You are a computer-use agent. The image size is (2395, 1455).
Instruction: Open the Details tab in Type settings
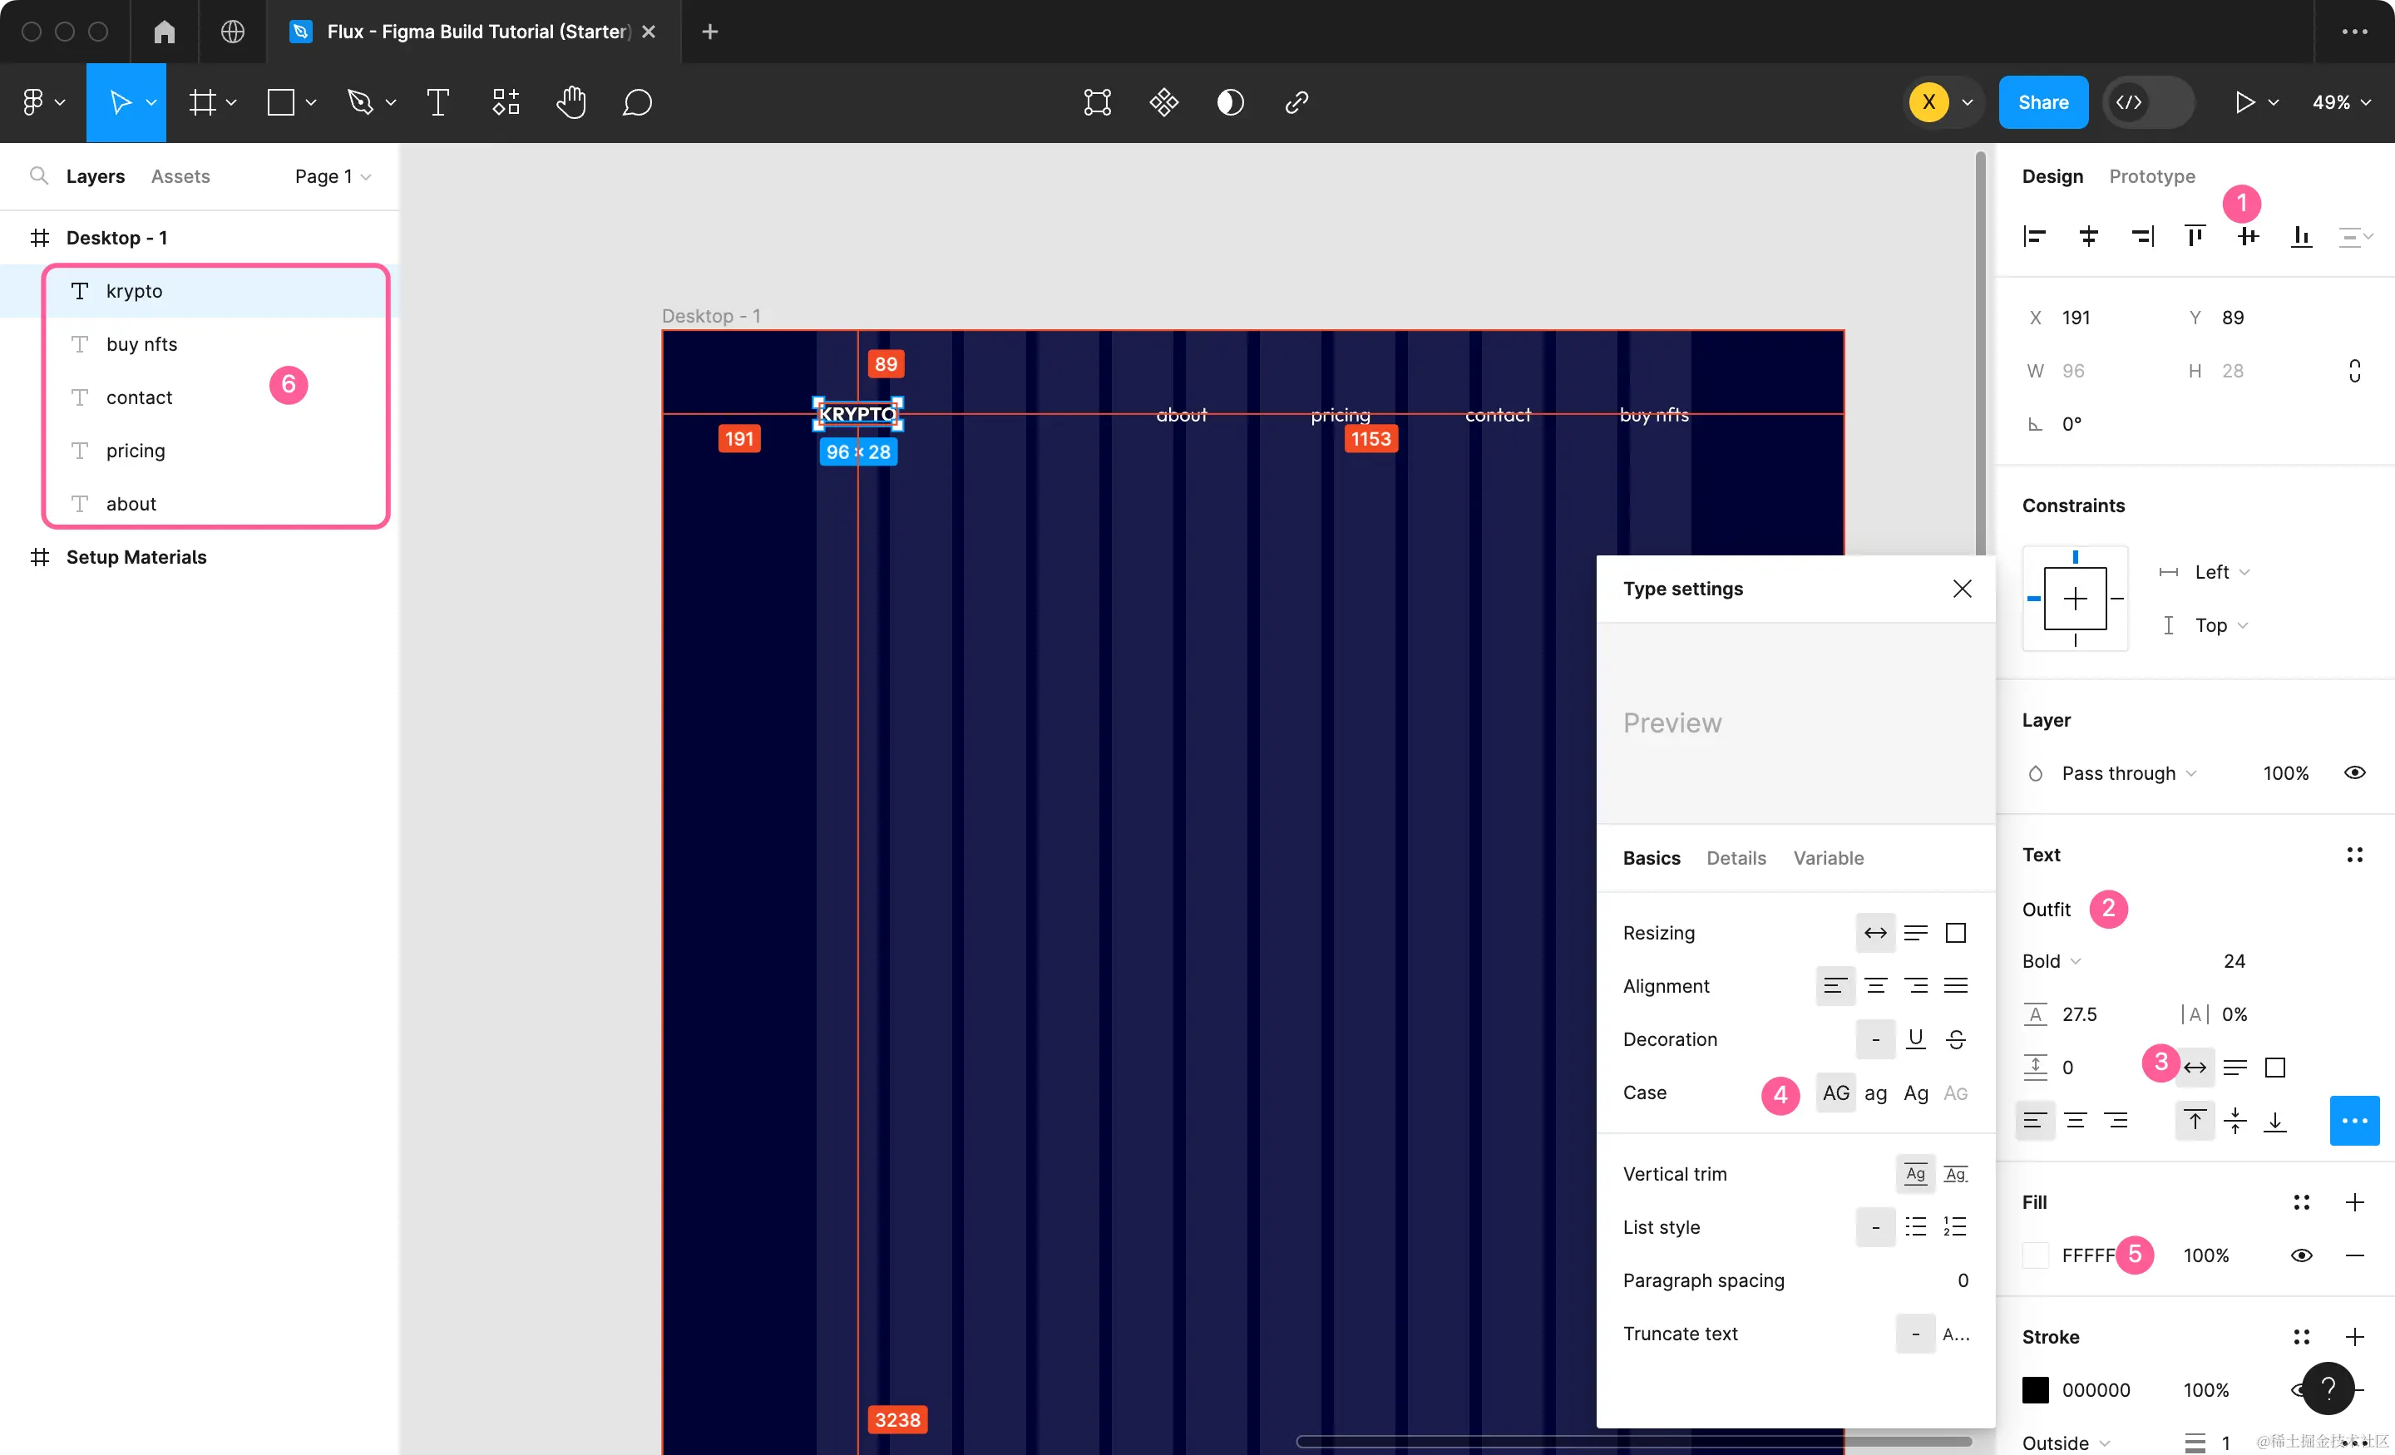point(1736,857)
